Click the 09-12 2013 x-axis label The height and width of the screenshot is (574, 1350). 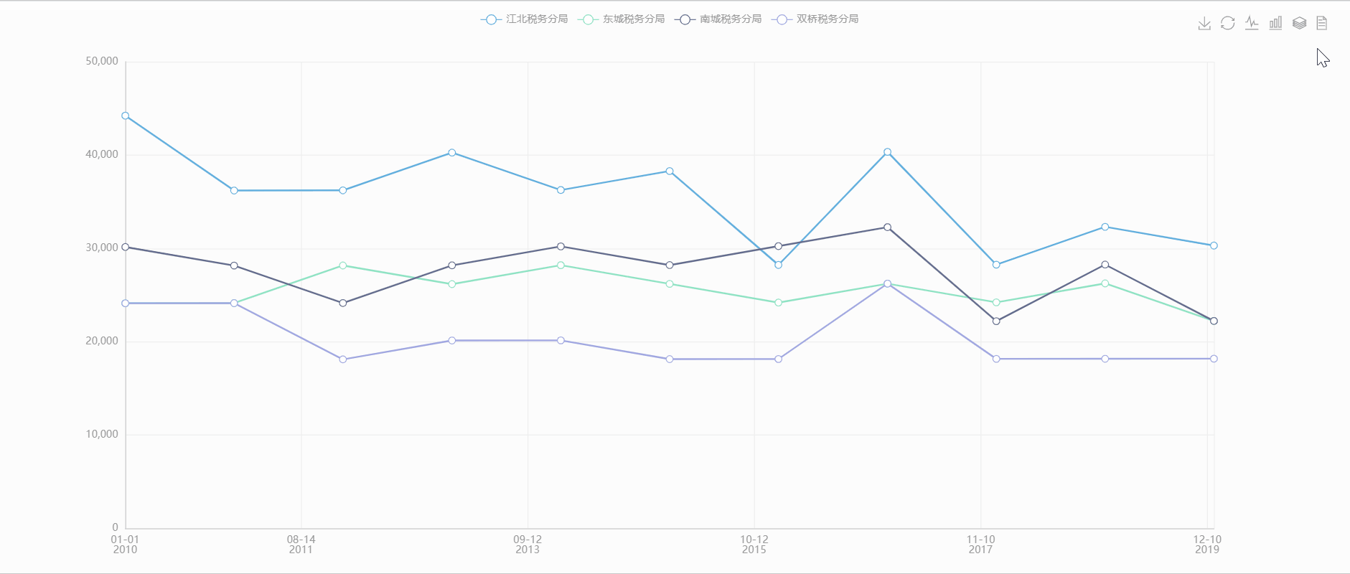pos(528,544)
